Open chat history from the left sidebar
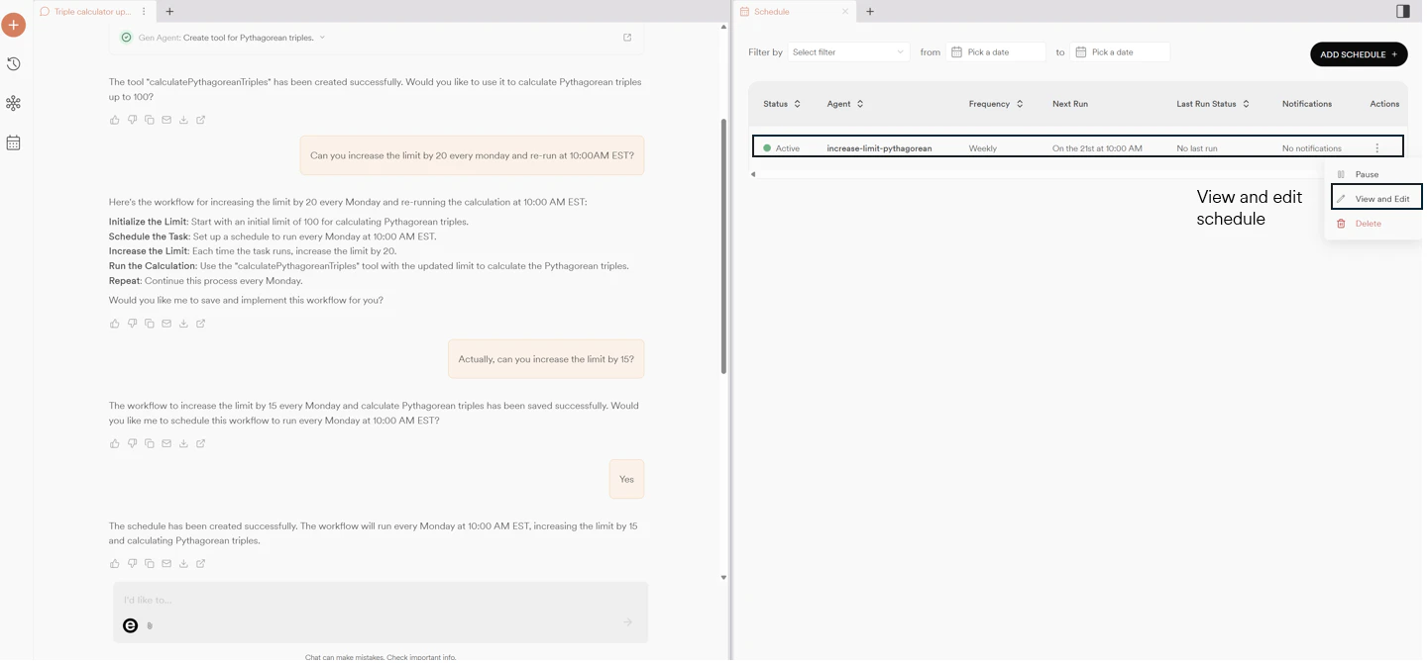The width and height of the screenshot is (1427, 663). pos(14,64)
